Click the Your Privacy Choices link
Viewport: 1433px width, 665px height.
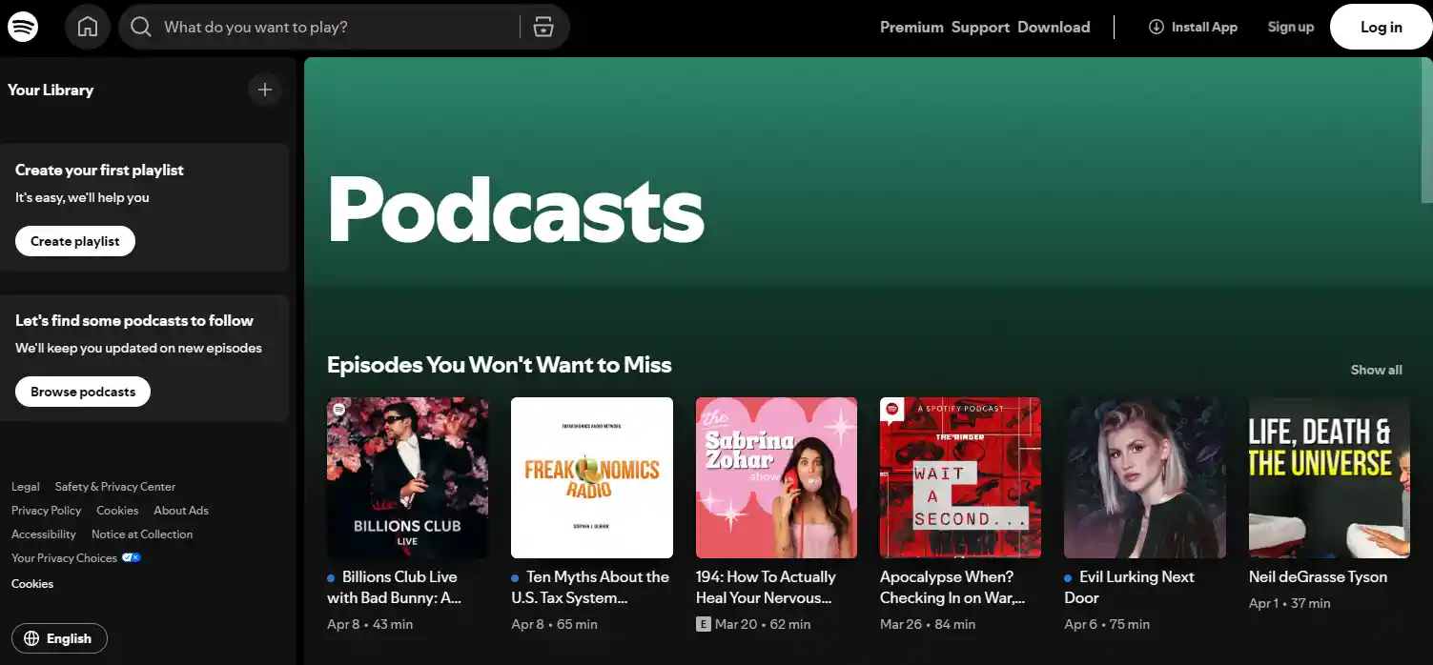pyautogui.click(x=64, y=557)
